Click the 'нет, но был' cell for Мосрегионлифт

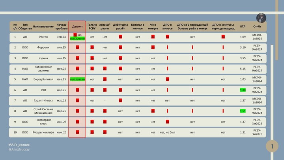pos(167,132)
